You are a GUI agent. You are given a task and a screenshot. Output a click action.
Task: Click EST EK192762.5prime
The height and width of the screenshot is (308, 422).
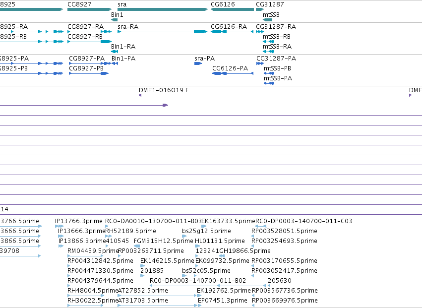(x=224, y=291)
